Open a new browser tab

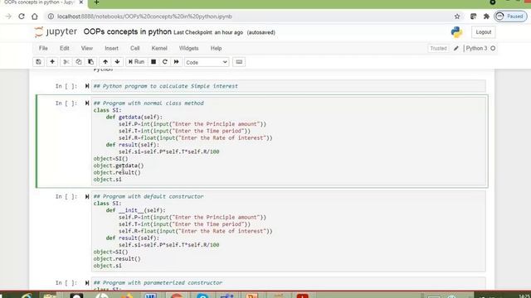click(x=96, y=2)
